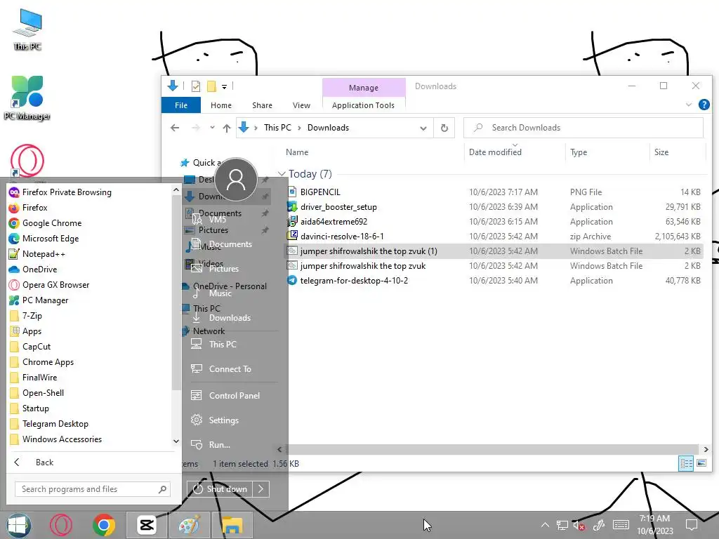
Task: Select telegram-for-desktop-4-10-2 file
Action: click(x=494, y=281)
